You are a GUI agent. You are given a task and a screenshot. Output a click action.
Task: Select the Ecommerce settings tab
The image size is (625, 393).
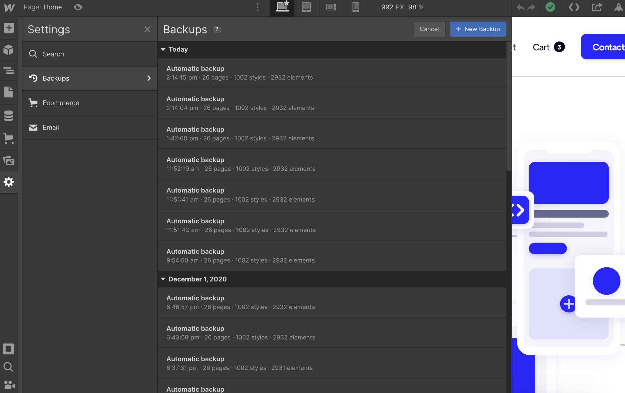click(61, 103)
